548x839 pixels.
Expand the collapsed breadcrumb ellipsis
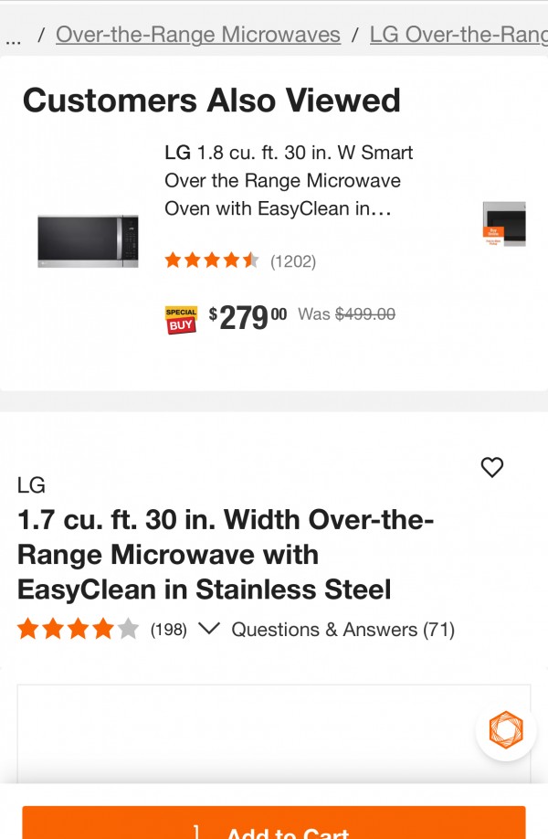pyautogui.click(x=13, y=37)
